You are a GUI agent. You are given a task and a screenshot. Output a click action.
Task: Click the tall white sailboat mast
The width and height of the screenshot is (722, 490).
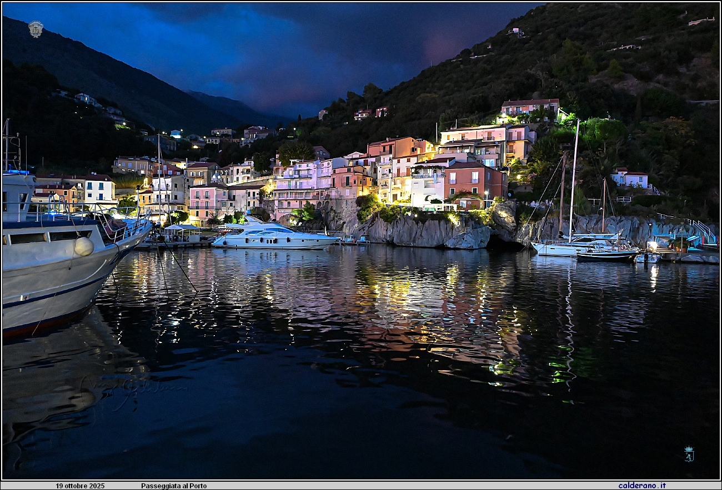574,178
